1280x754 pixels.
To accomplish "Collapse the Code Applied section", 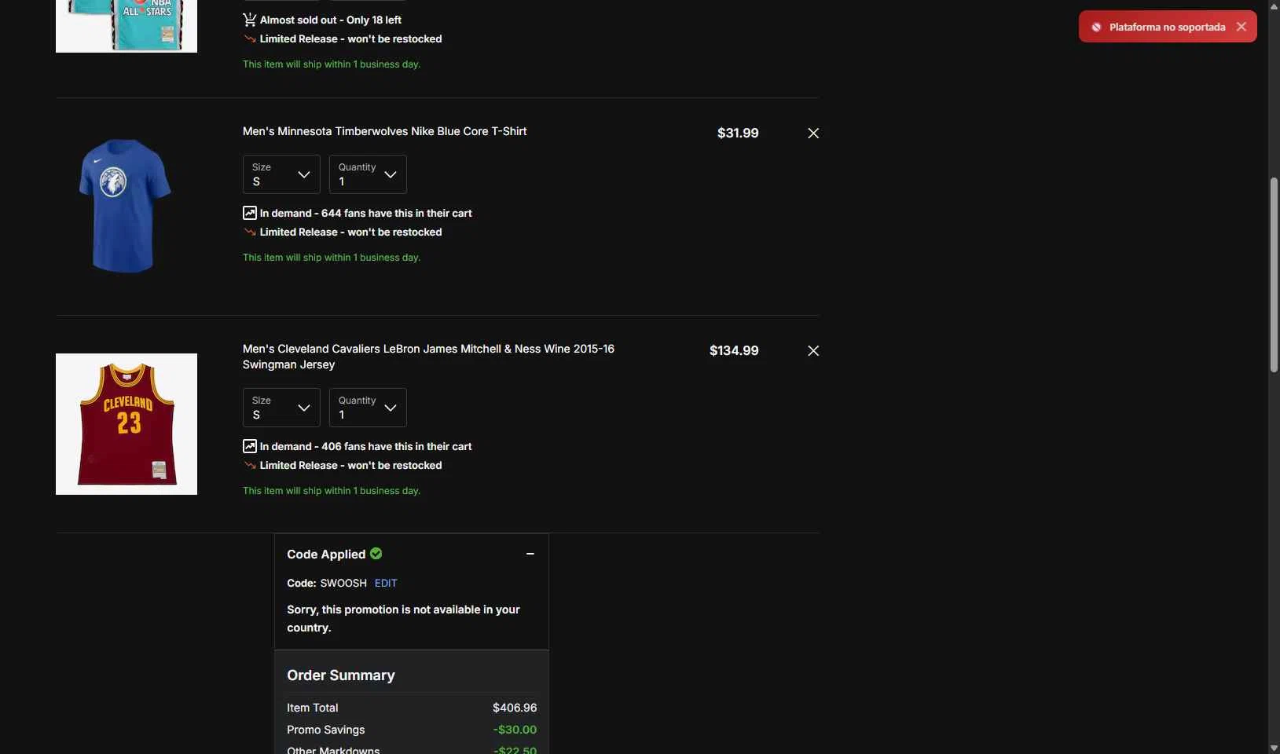I will tap(530, 554).
